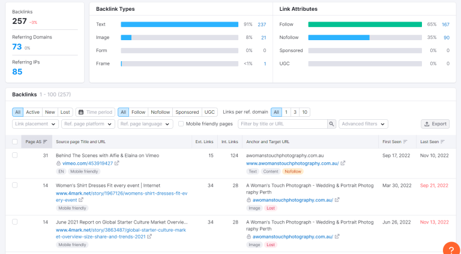The height and width of the screenshot is (254, 461).
Task: Tick the select-all checkbox in table header
Action: coord(14,141)
